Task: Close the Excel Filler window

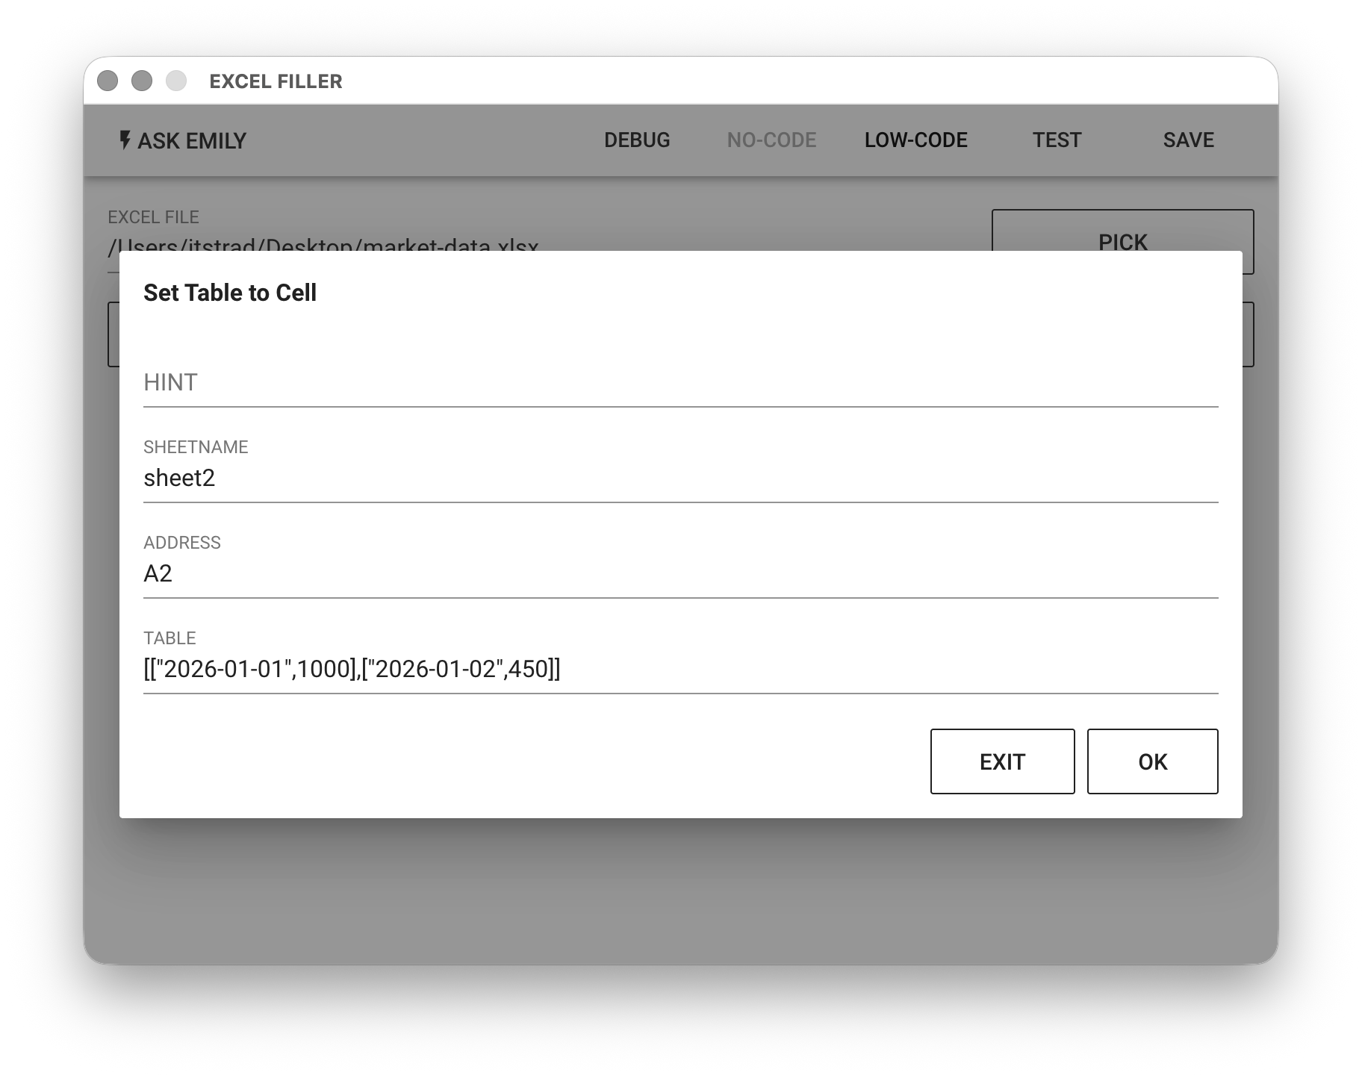Action: pos(108,81)
